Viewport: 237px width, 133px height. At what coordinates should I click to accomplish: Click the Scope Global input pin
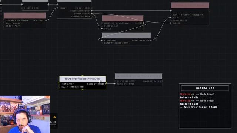click(3, 23)
